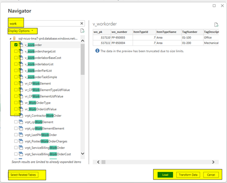The width and height of the screenshot is (227, 183).
Task: Click the horizontal scrollbar thumb under preview
Action: coord(104,162)
